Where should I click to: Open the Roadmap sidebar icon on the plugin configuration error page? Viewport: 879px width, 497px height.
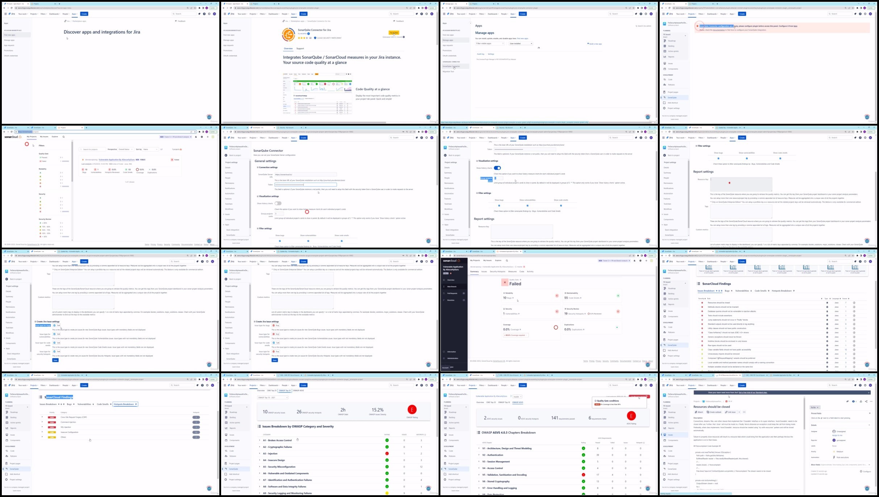[665, 41]
